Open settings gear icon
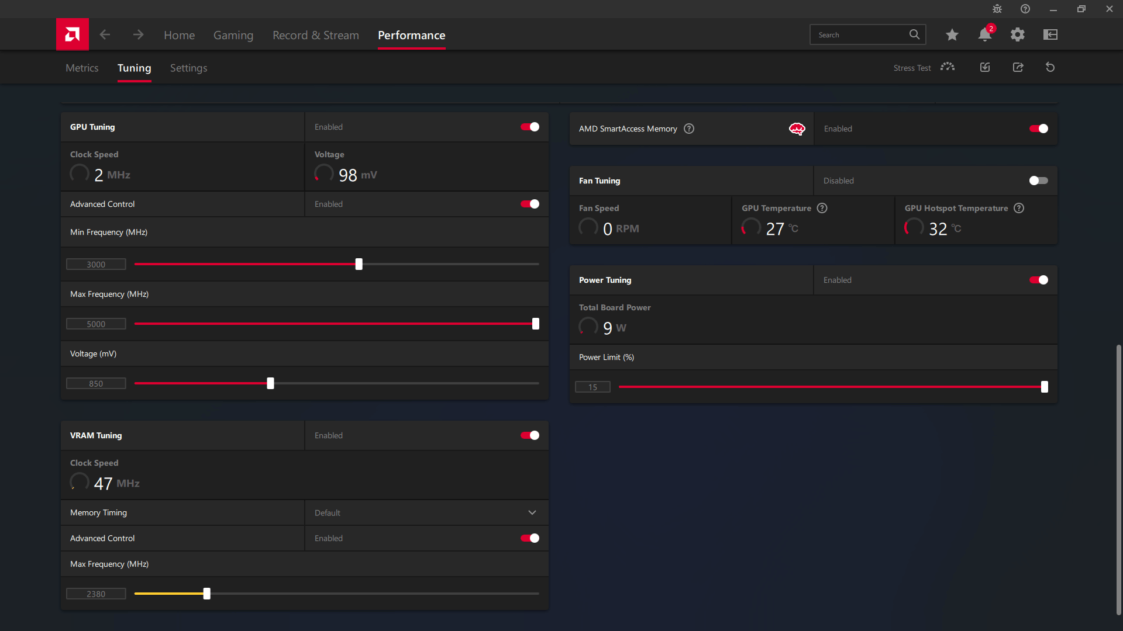 click(x=1018, y=34)
